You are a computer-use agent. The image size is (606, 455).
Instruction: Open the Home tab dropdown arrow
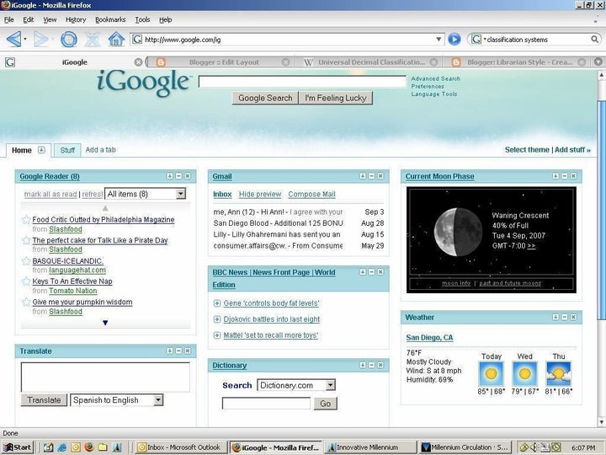click(x=41, y=150)
